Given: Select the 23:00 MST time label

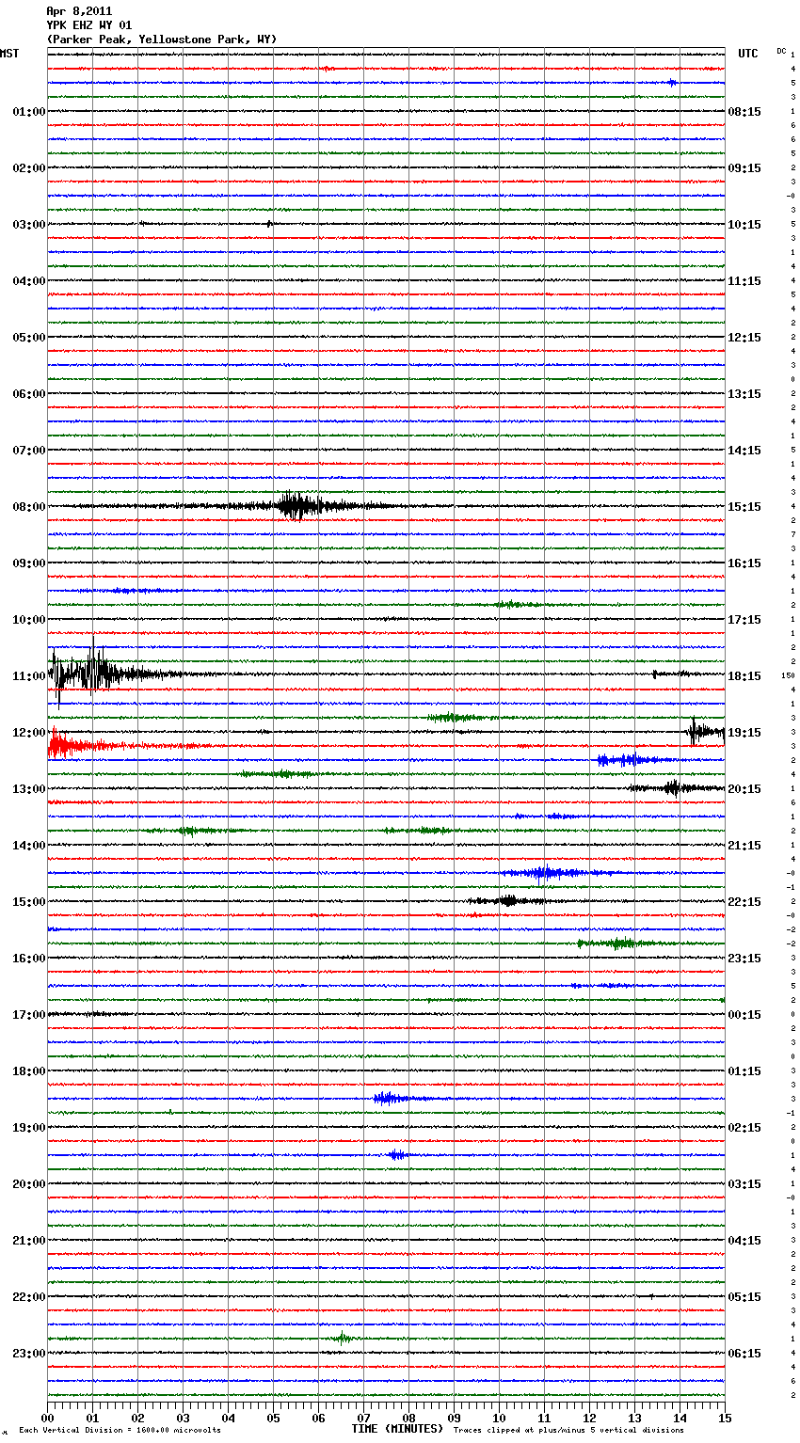Looking at the screenshot, I should (x=29, y=1354).
